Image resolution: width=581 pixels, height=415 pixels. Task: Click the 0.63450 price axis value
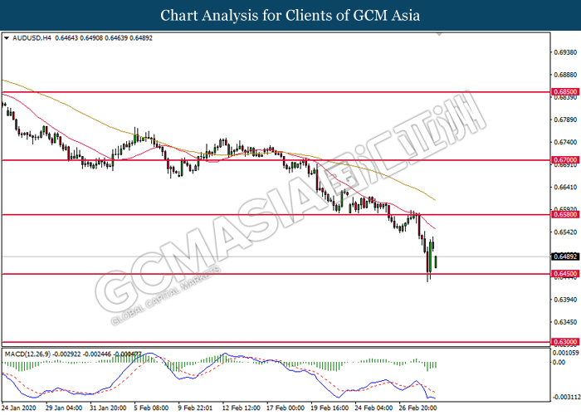565,322
